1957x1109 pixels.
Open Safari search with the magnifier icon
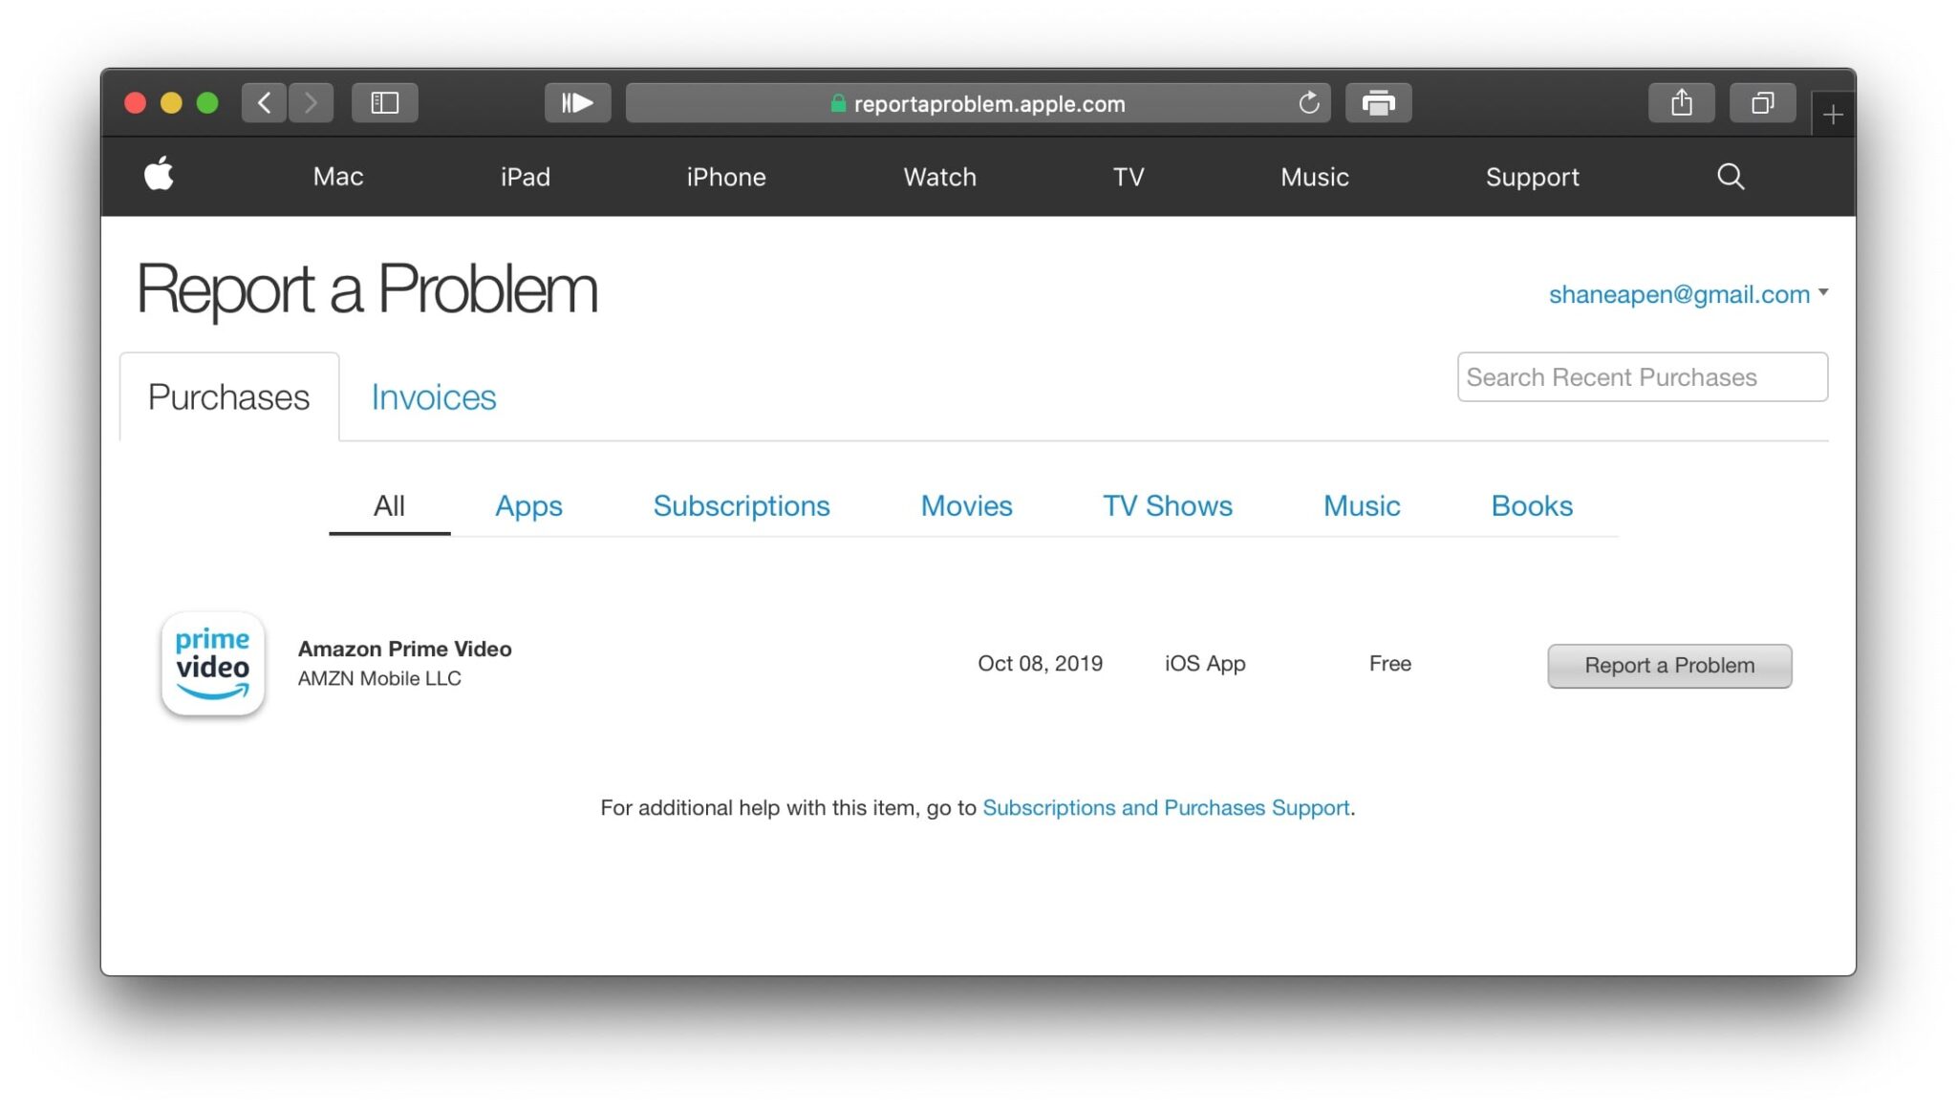point(1730,176)
